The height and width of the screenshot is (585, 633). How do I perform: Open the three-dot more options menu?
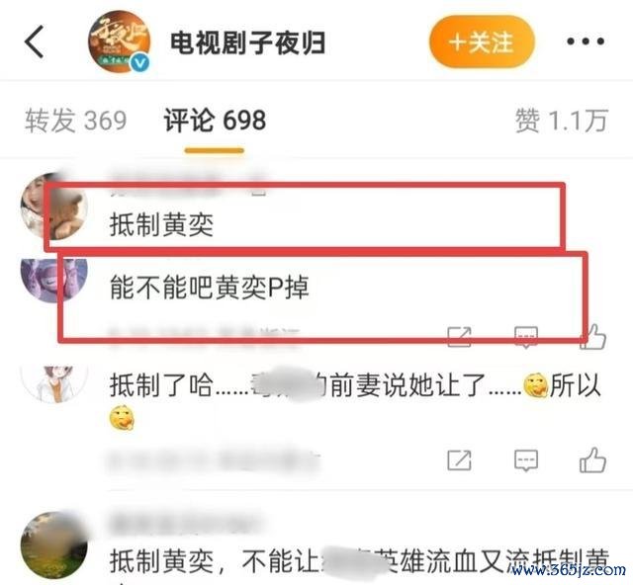point(586,42)
